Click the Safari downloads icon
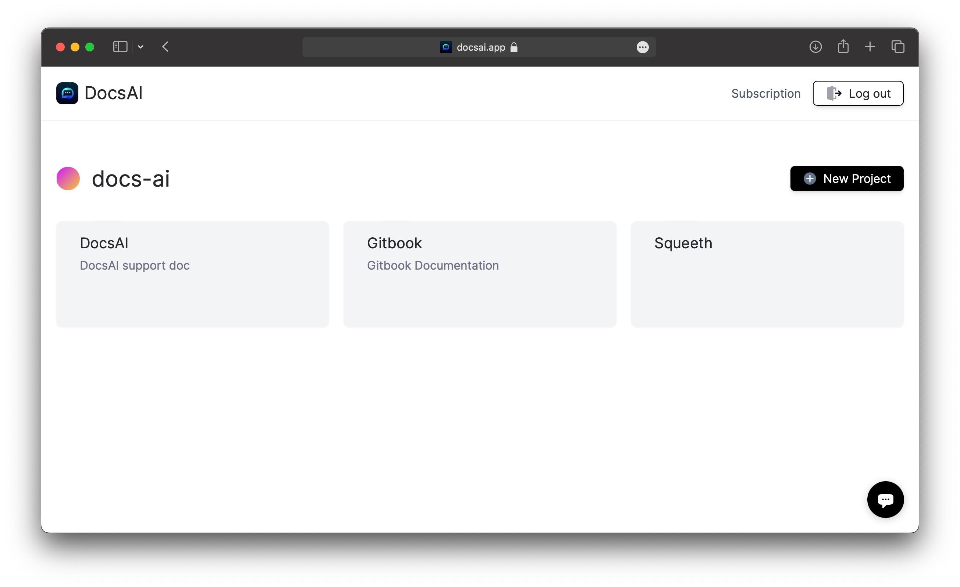960x587 pixels. pyautogui.click(x=815, y=47)
